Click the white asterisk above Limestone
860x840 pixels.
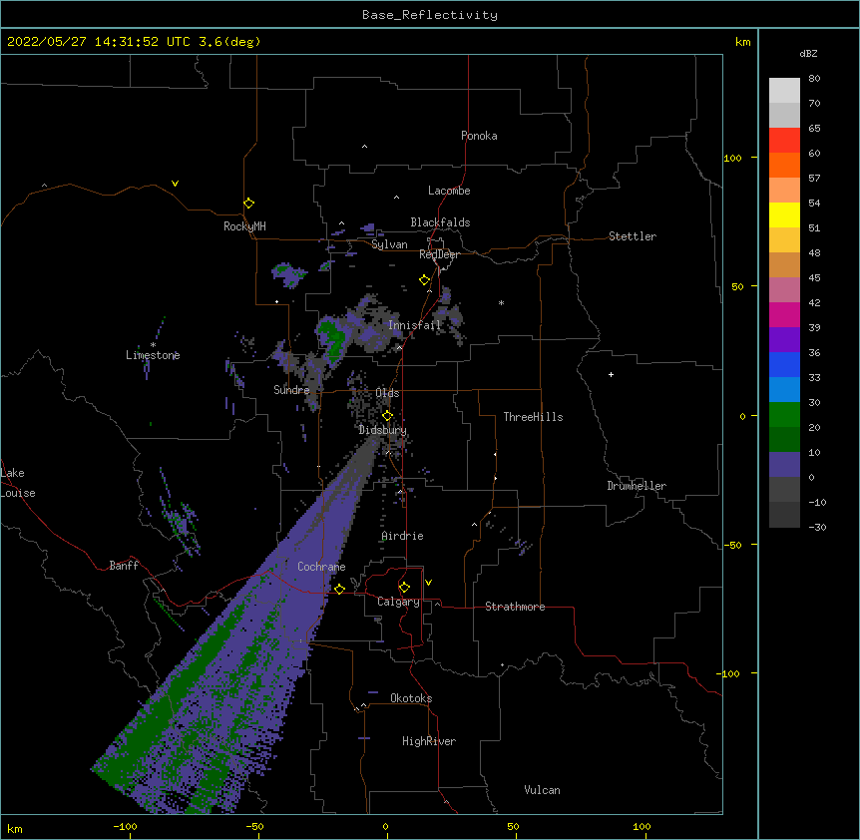(x=153, y=345)
